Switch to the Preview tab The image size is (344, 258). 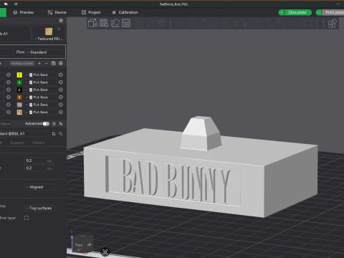[24, 12]
